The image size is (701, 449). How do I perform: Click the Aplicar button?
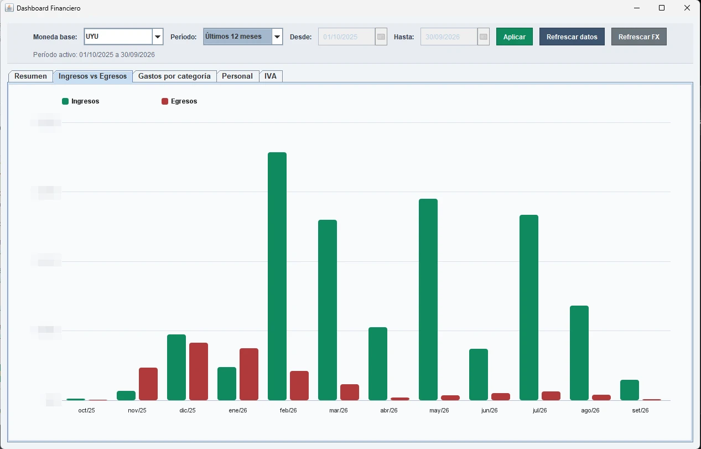point(515,37)
